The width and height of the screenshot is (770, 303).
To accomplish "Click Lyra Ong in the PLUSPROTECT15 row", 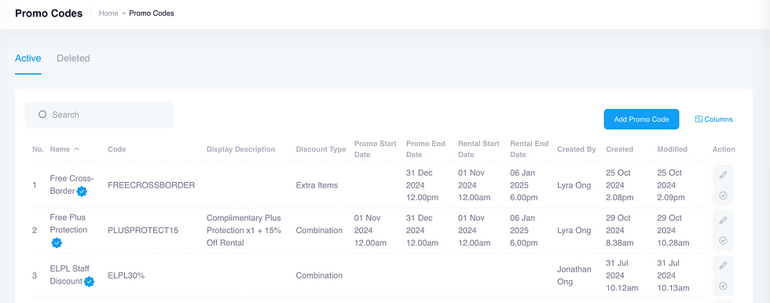I will tap(574, 231).
